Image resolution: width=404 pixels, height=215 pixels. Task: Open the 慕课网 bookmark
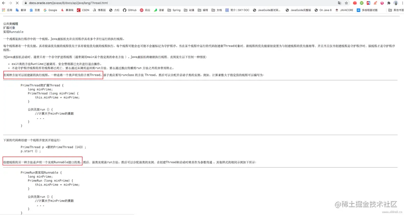pos(67,10)
